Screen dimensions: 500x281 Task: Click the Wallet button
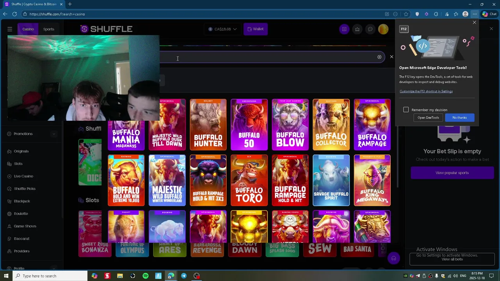coord(255,29)
